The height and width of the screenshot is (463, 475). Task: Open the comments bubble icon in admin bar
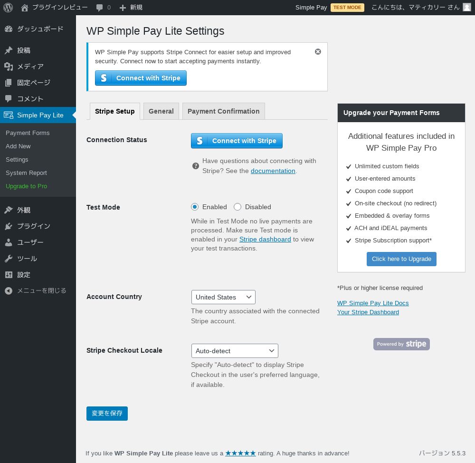[x=99, y=8]
